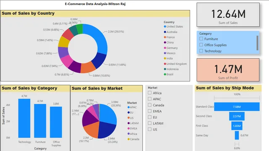
Task: Select Canada legend marker in Market chart
Action: coord(129,139)
